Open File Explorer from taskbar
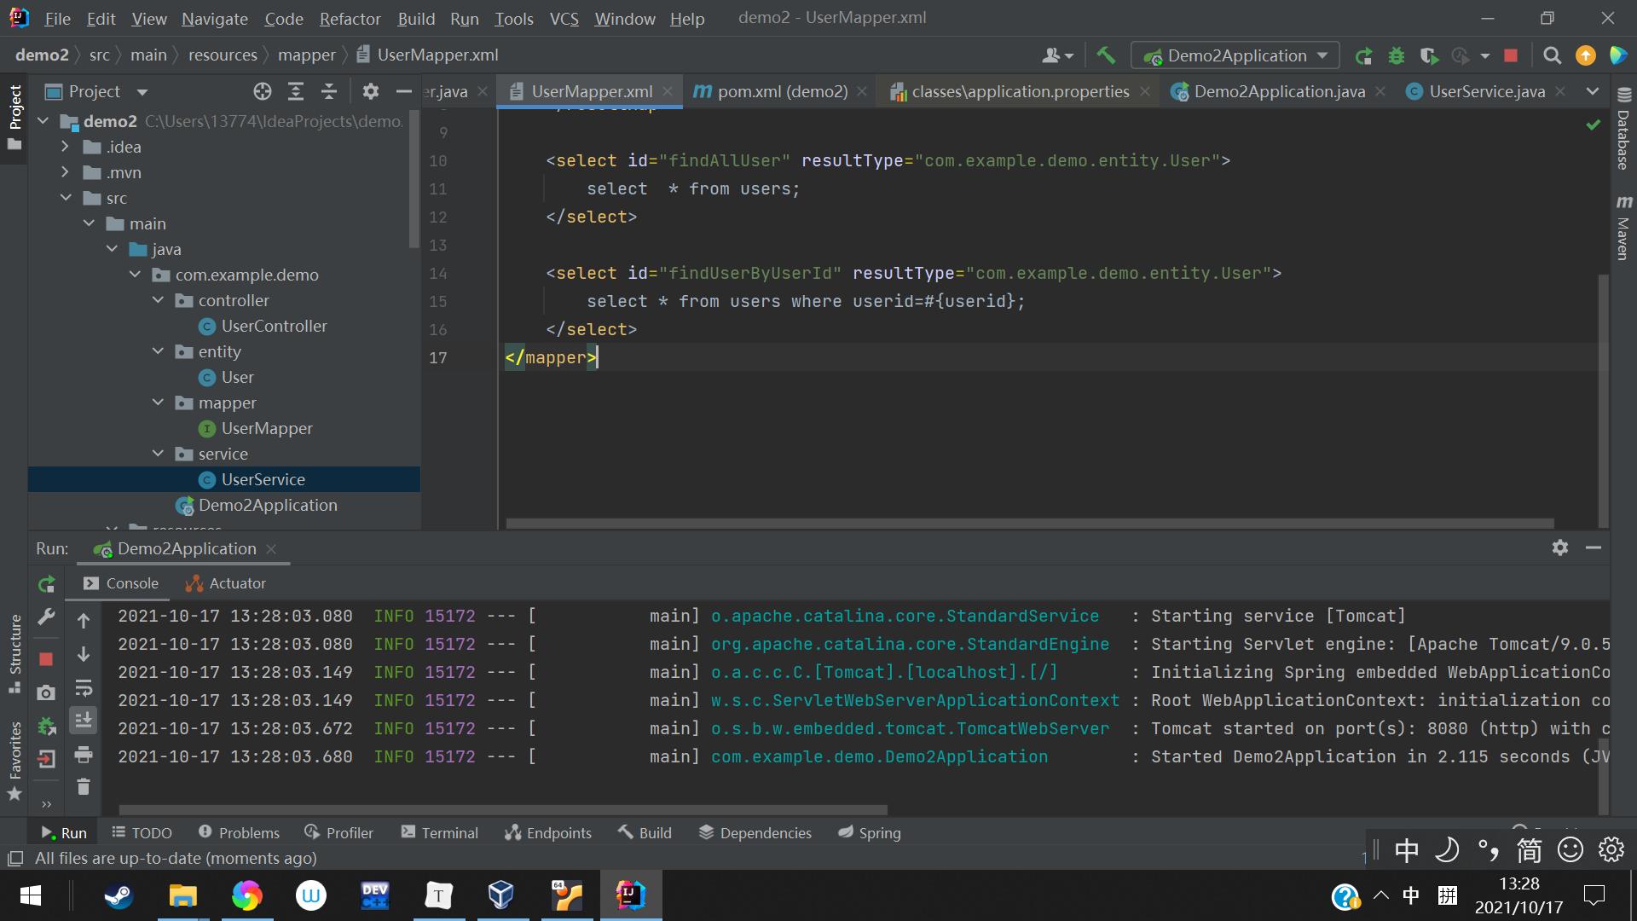This screenshot has height=921, width=1637. pyautogui.click(x=182, y=895)
